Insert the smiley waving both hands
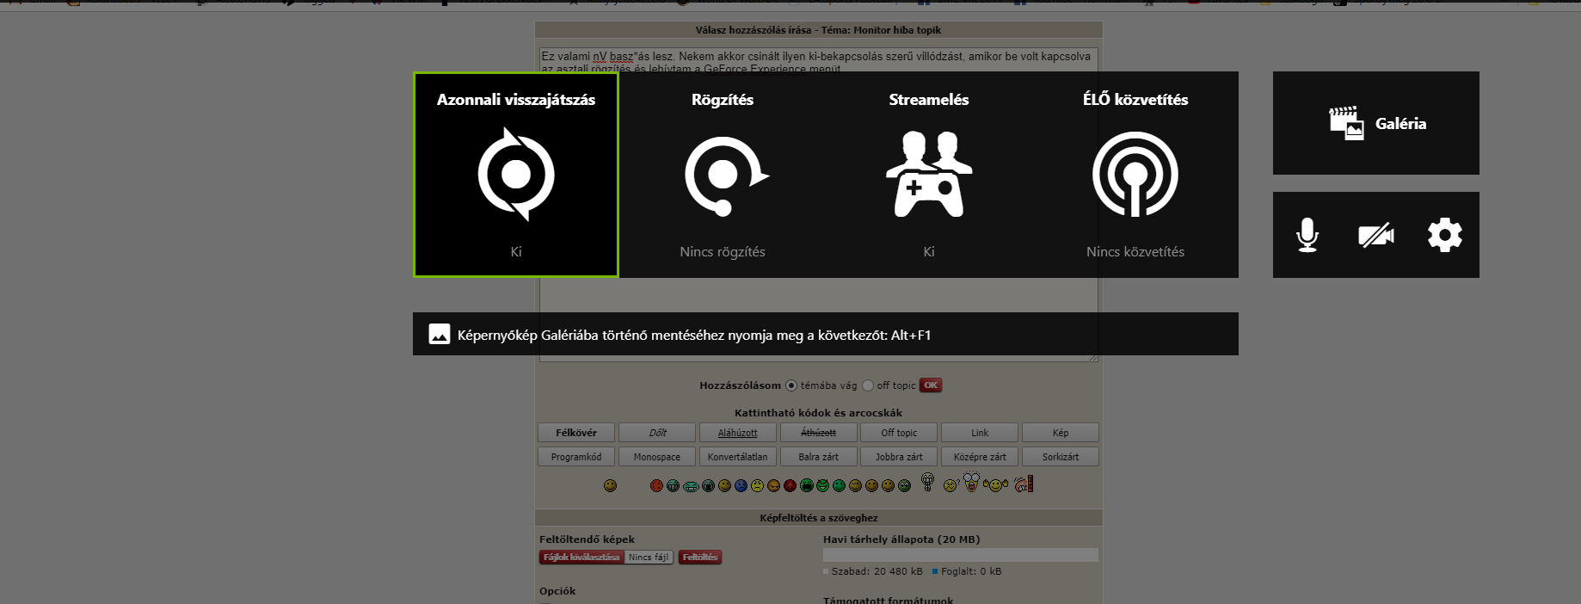The height and width of the screenshot is (604, 1581). point(996,485)
